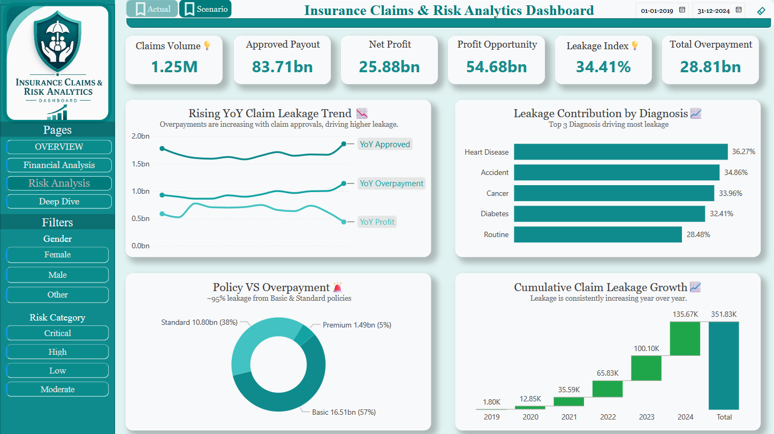Click the start date field 01-01-2019
Screen dimensions: 774x434
coord(657,10)
